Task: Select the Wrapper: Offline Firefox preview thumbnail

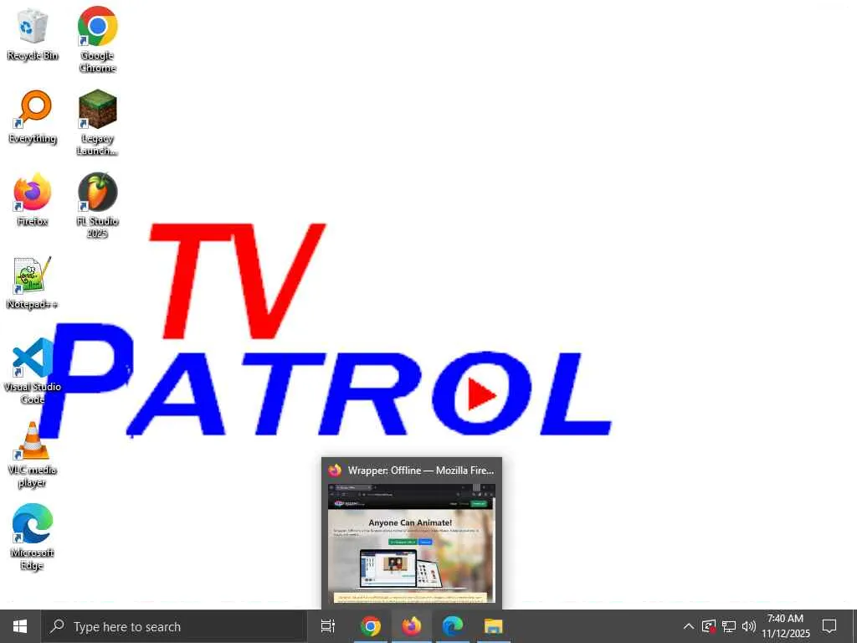Action: click(x=412, y=543)
